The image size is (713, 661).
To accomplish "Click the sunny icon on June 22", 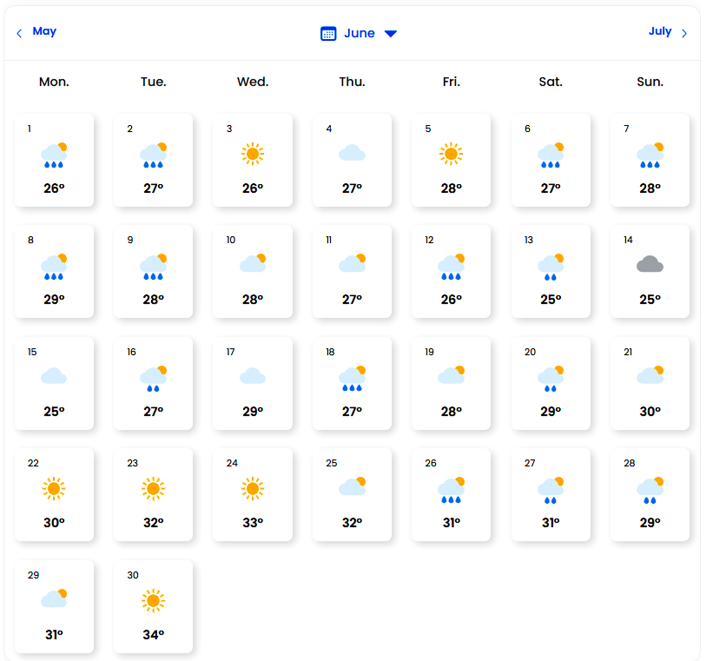I will click(x=54, y=489).
